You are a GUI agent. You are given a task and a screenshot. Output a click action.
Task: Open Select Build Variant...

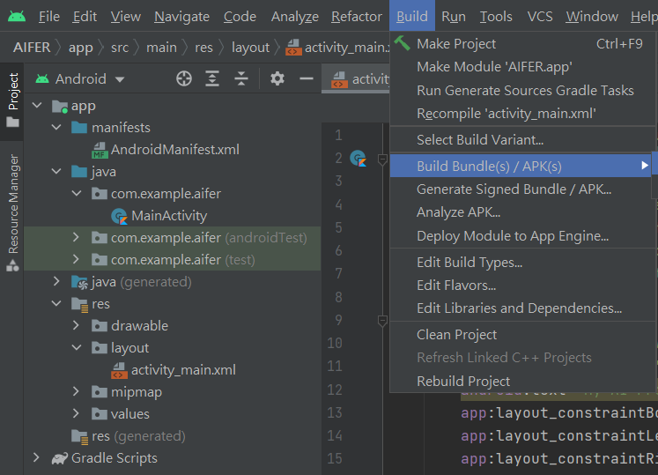point(522,139)
